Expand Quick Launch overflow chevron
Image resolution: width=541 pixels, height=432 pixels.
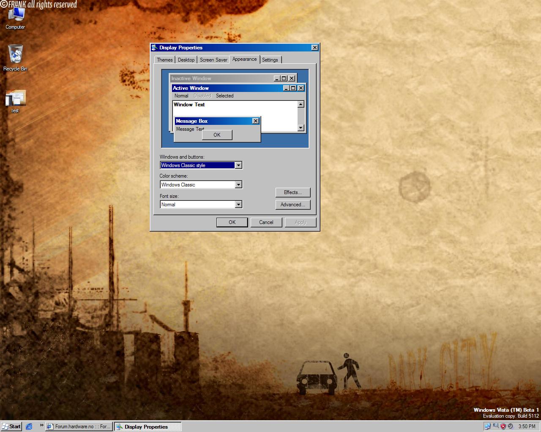coord(41,425)
